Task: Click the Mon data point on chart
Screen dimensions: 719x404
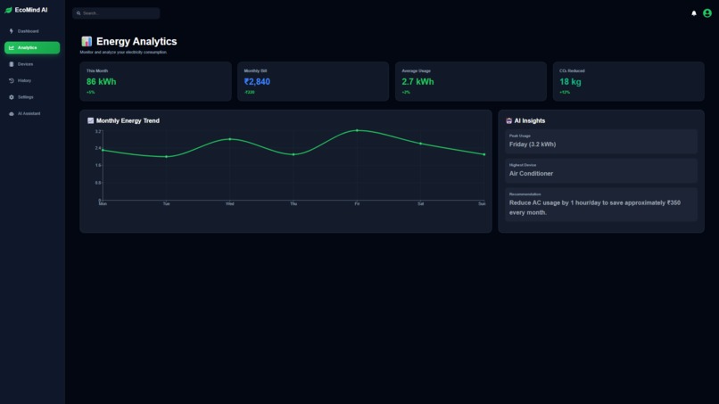Action: 103,151
